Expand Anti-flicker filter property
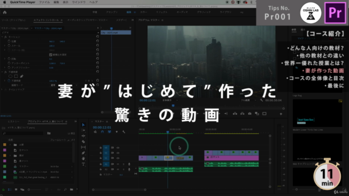 coord(5,68)
